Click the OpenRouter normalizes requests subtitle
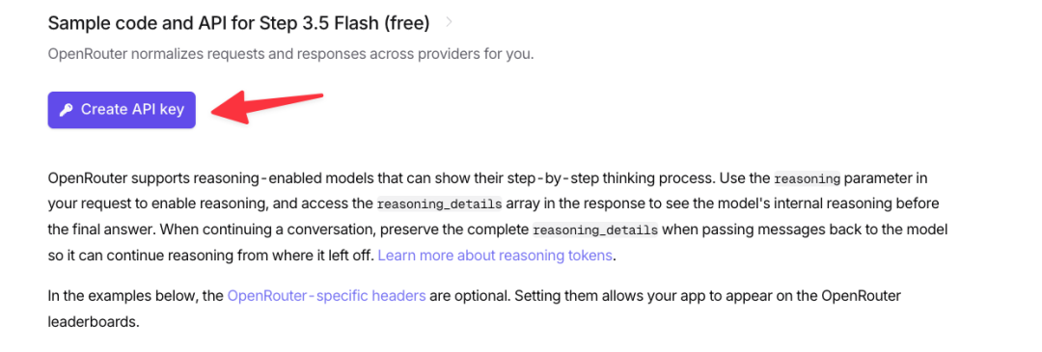Viewport: 1042px width, 352px height. 291,54
